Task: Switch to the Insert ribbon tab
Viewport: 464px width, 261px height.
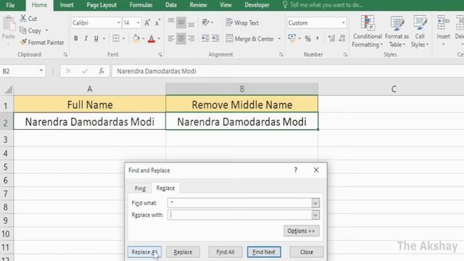Action: [x=67, y=5]
